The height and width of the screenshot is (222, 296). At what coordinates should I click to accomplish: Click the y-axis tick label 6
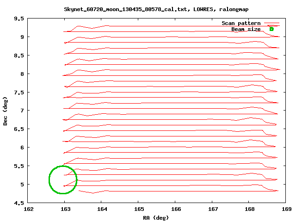[x=23, y=148]
